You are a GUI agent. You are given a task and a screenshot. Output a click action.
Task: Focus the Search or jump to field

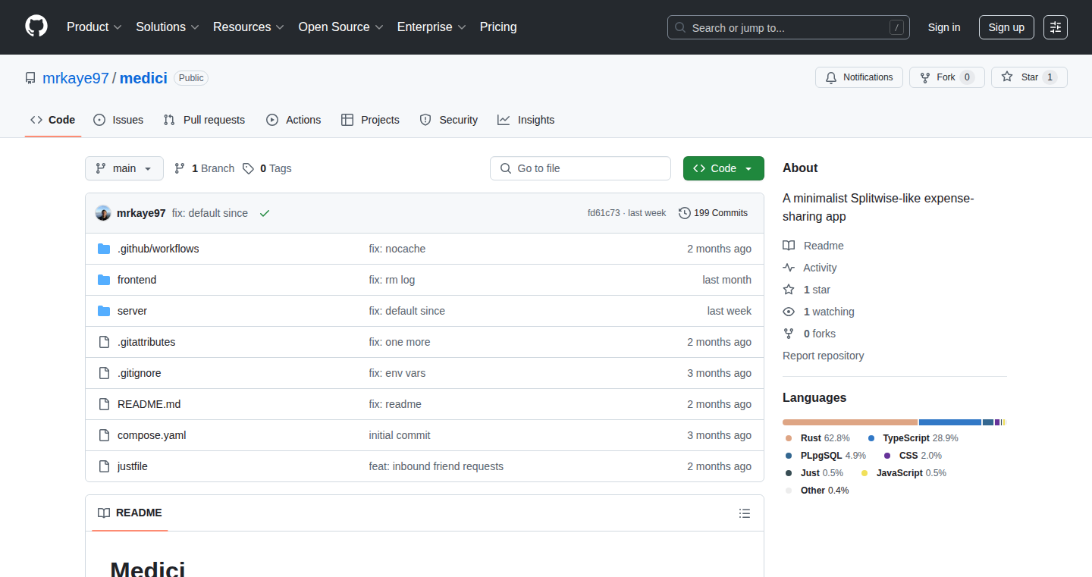[x=789, y=27]
